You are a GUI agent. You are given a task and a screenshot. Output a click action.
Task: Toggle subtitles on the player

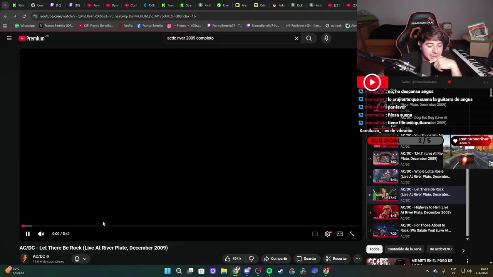pyautogui.click(x=315, y=234)
